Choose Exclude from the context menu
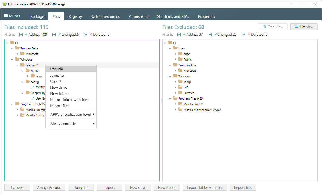 pyautogui.click(x=56, y=69)
